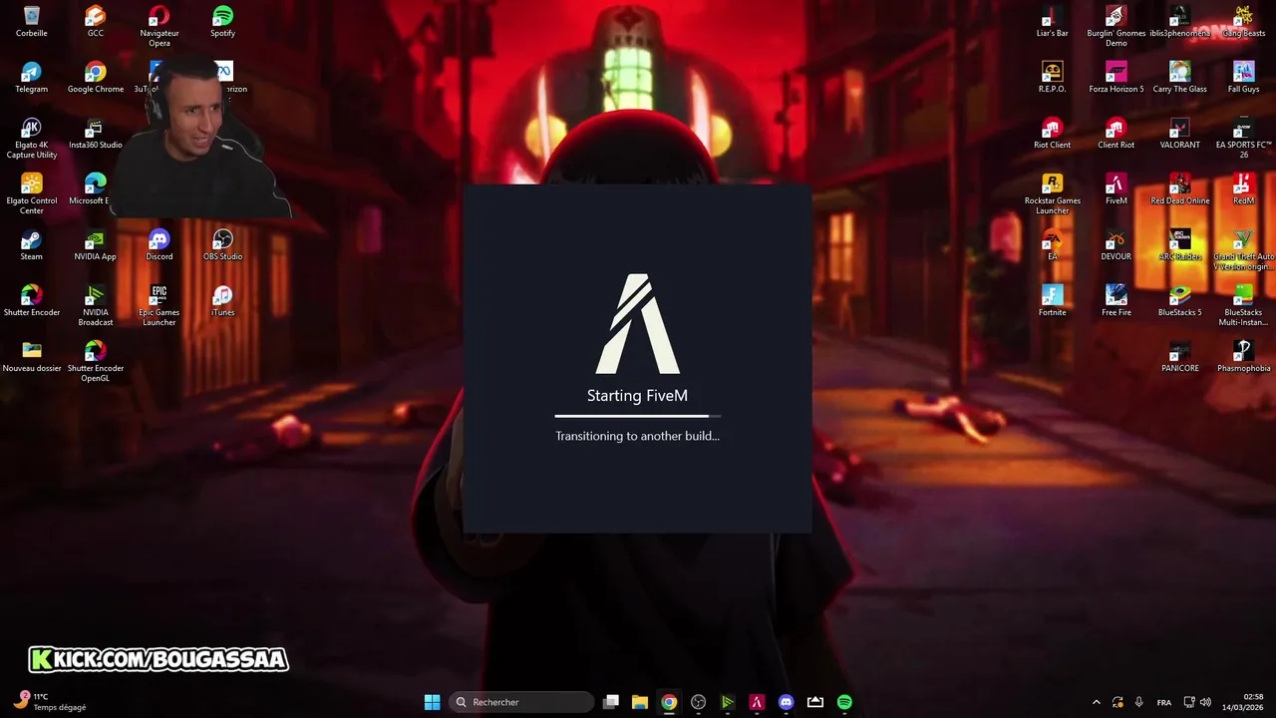Launch Spotify from the desktop shortcut

(x=223, y=22)
